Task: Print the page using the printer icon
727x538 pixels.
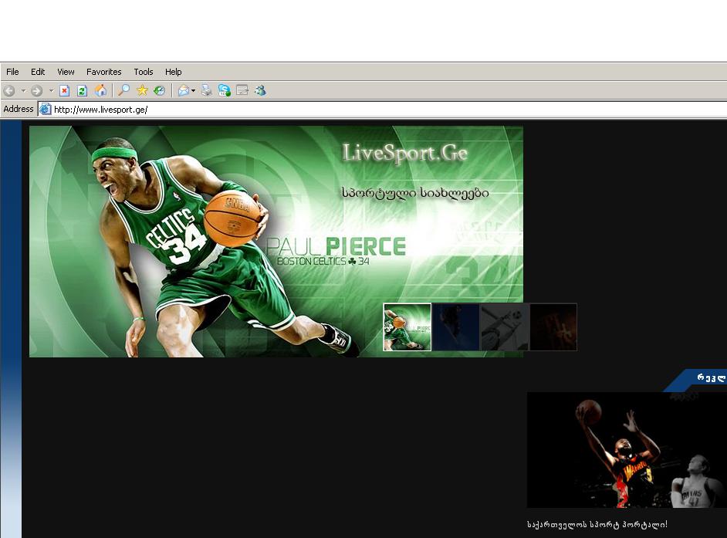Action: [206, 90]
